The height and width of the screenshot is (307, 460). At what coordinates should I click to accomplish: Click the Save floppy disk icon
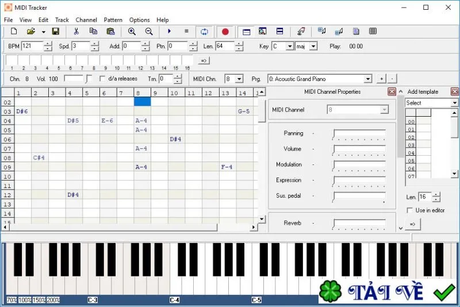click(x=55, y=31)
